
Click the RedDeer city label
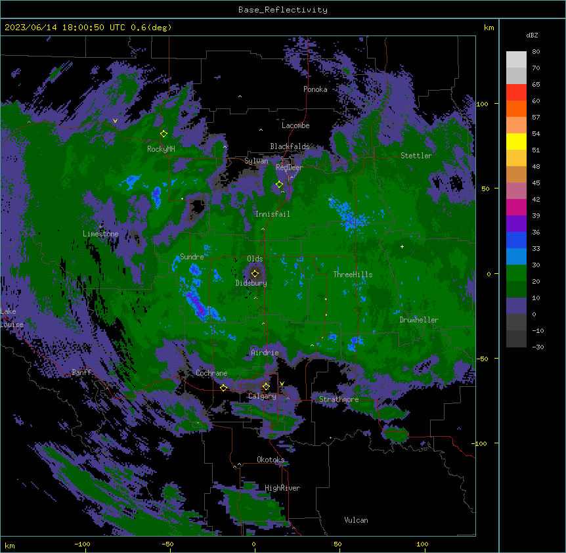click(290, 167)
